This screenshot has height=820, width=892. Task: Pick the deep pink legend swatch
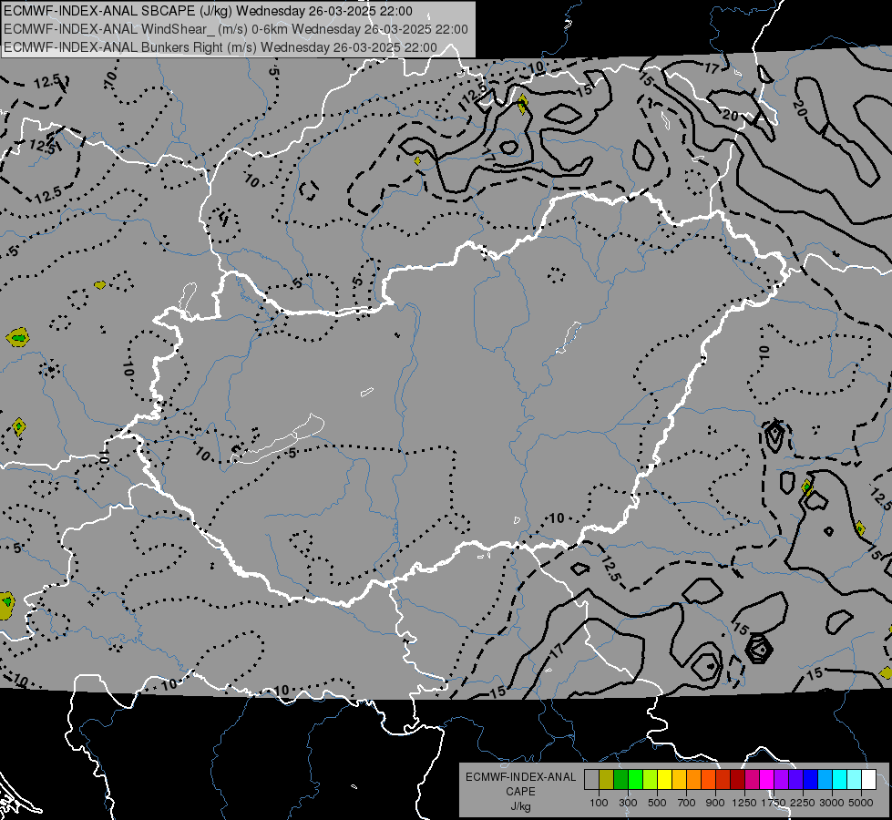(x=752, y=780)
